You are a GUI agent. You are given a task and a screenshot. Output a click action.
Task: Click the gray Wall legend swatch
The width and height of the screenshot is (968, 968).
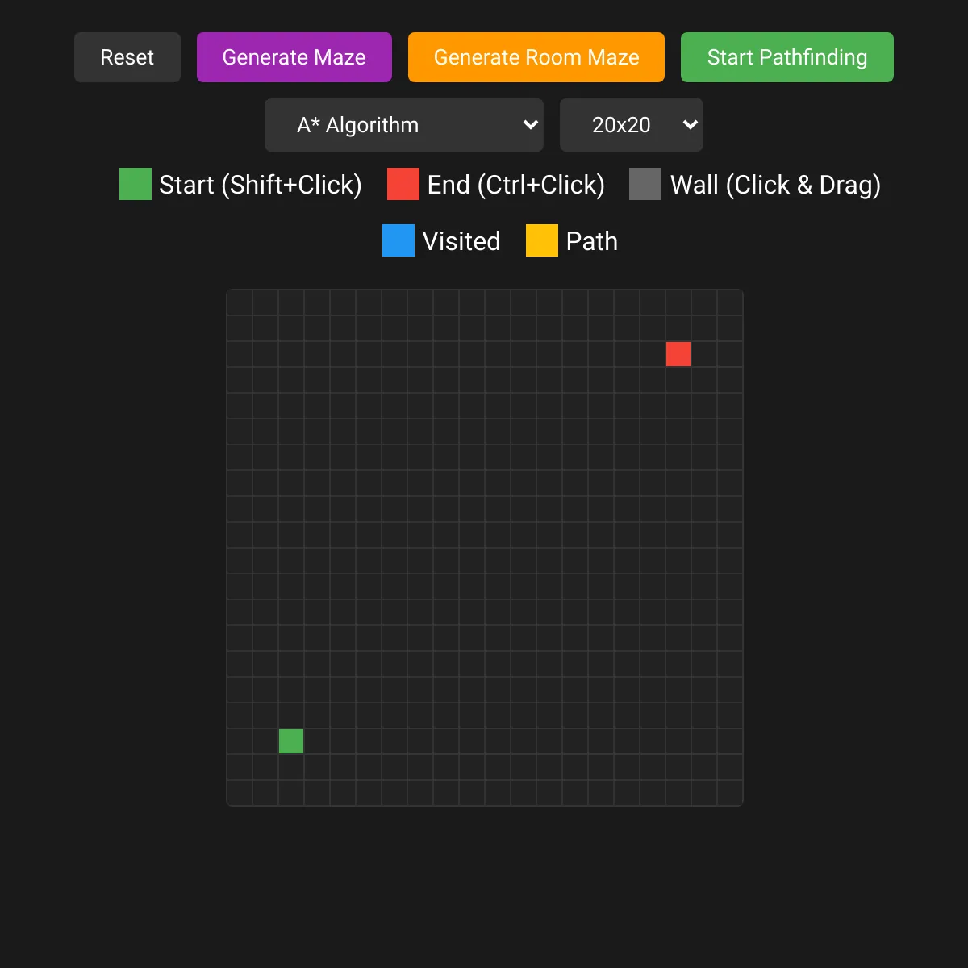645,184
